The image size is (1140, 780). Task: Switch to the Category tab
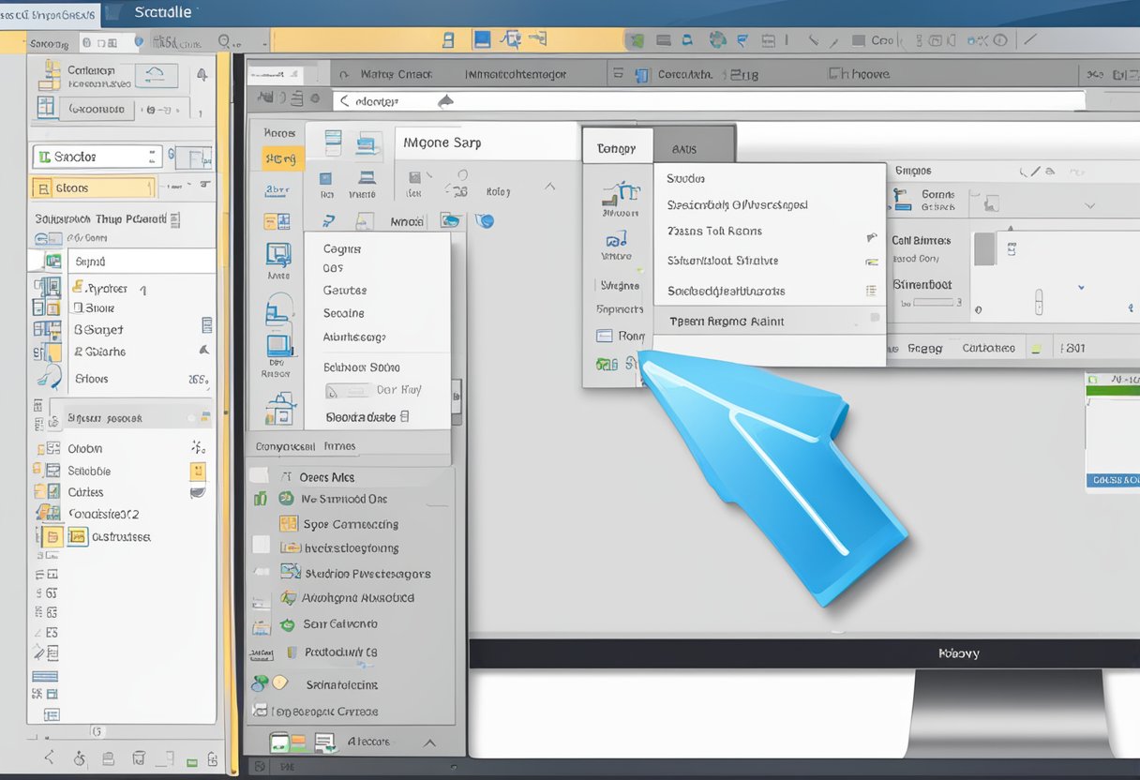coord(617,147)
